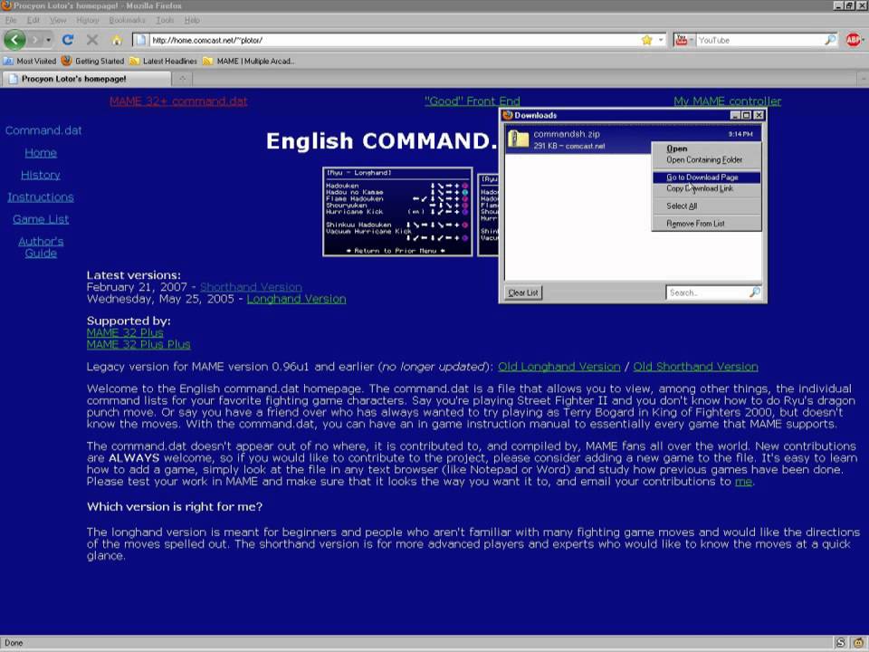Click the Forward navigation arrow
The image size is (869, 652).
35,40
